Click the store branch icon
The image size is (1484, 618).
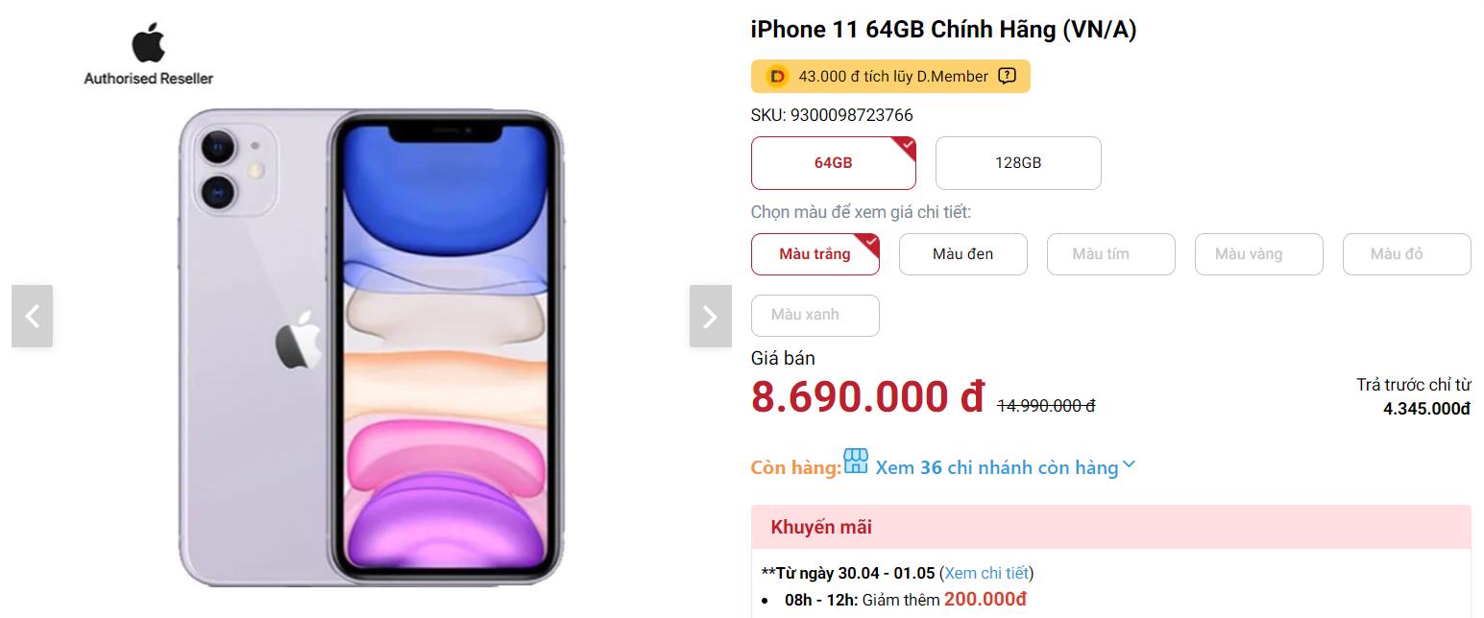point(856,461)
